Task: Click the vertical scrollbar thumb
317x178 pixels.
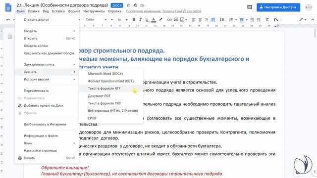Action: (x=315, y=33)
